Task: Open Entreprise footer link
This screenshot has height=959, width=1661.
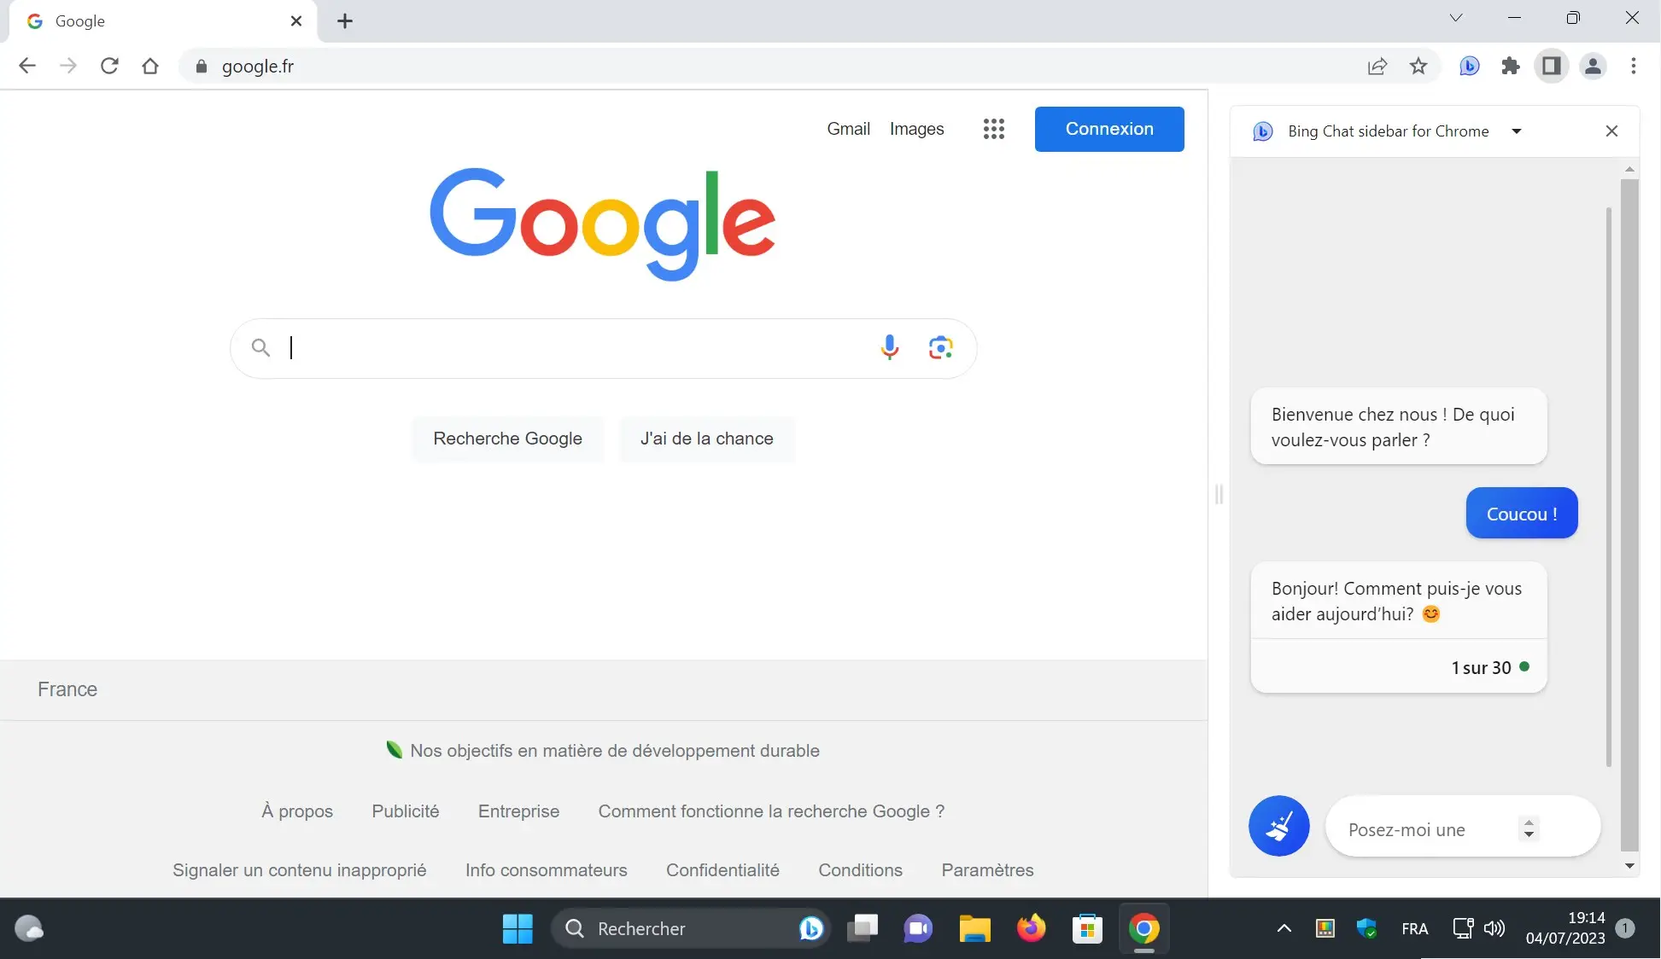Action: (x=518, y=811)
